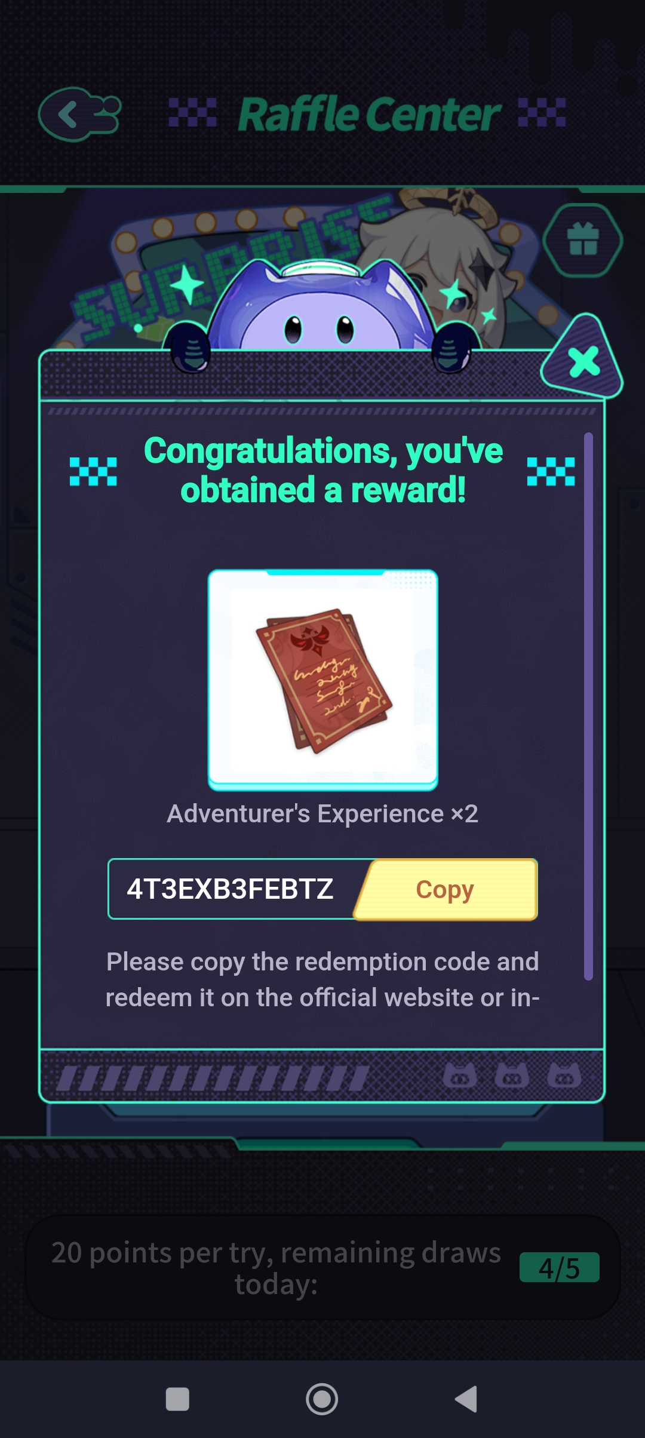This screenshot has width=645, height=1438.
Task: Tap the Congratulations reward heading
Action: click(323, 471)
